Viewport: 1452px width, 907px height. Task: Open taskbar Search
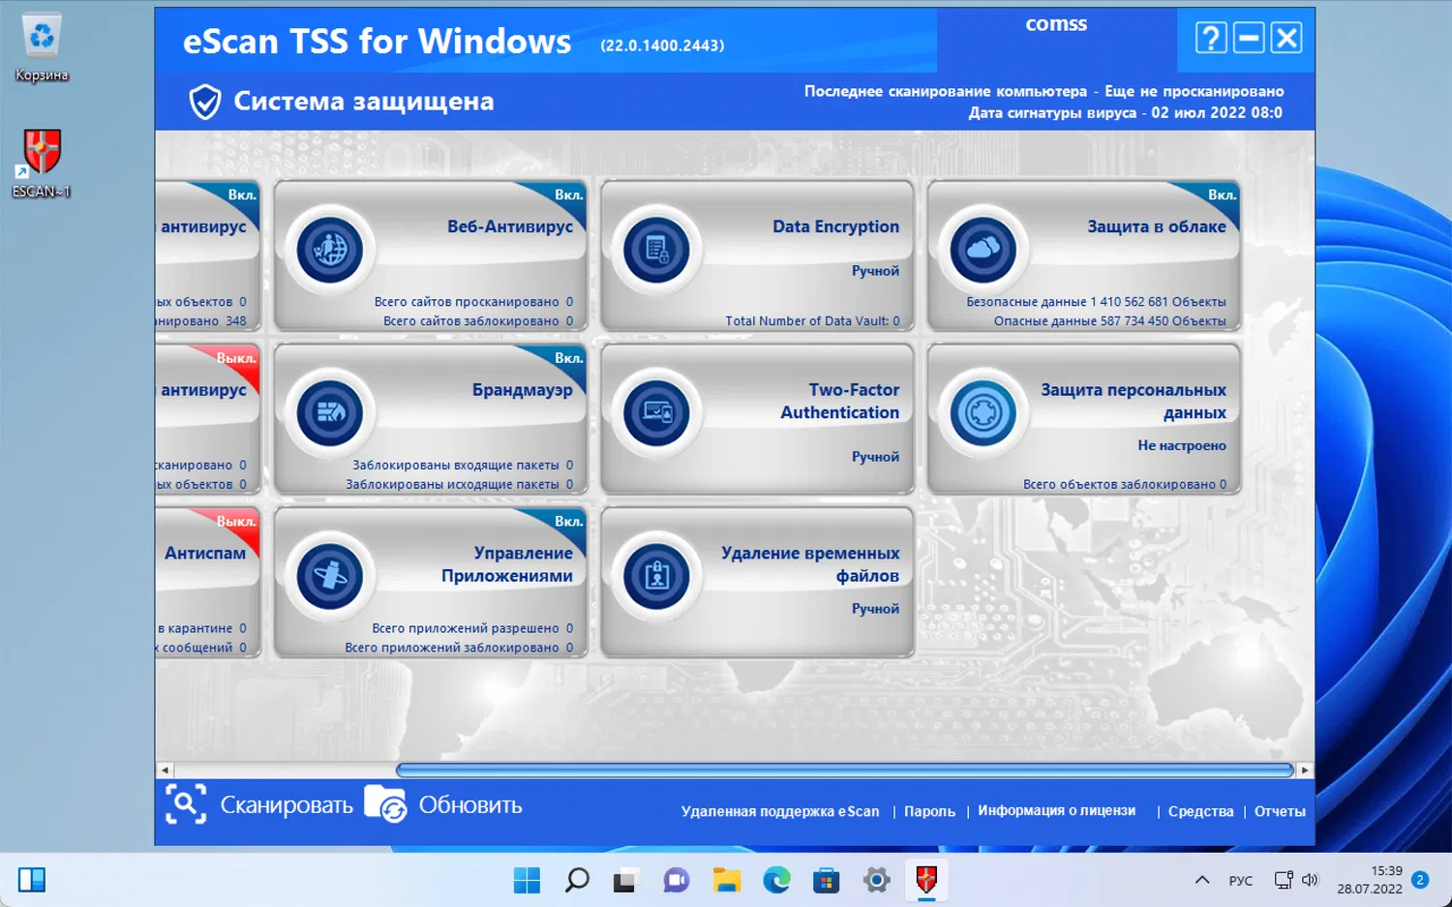click(x=577, y=880)
